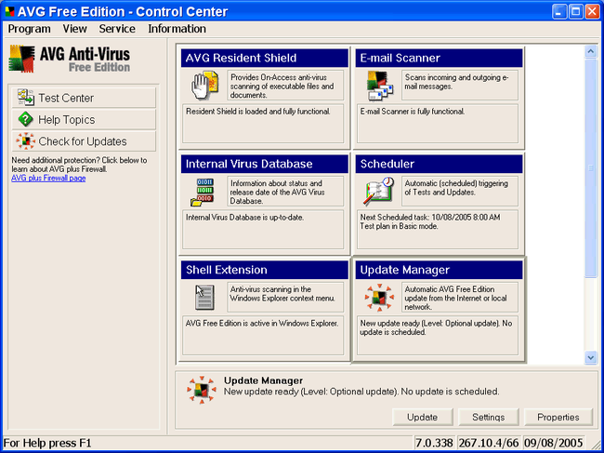Click 'For Help press F1' status text
The height and width of the screenshot is (453, 604).
click(x=47, y=443)
